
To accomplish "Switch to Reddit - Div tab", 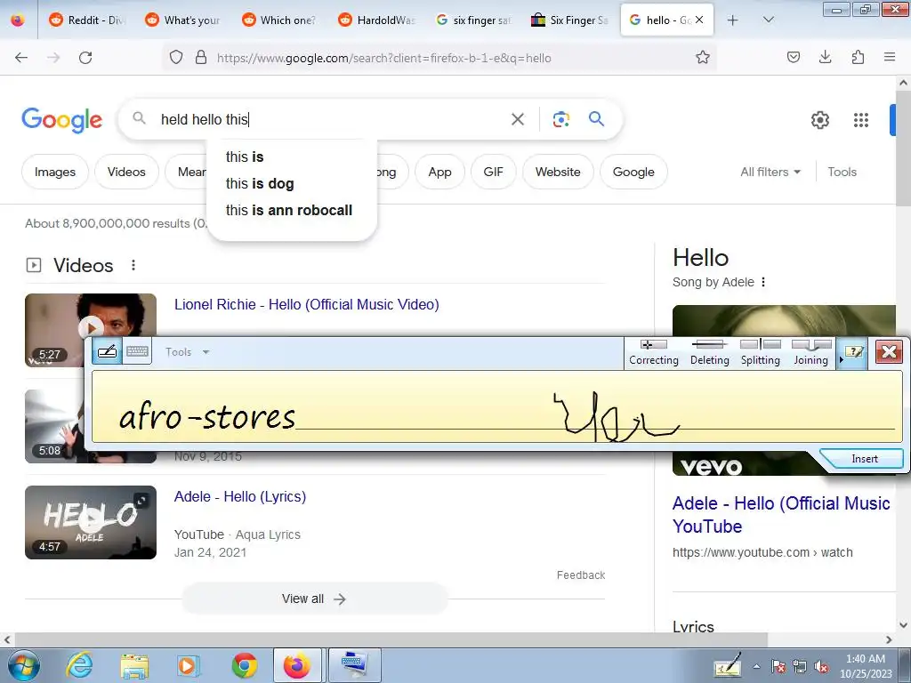I will (x=86, y=20).
